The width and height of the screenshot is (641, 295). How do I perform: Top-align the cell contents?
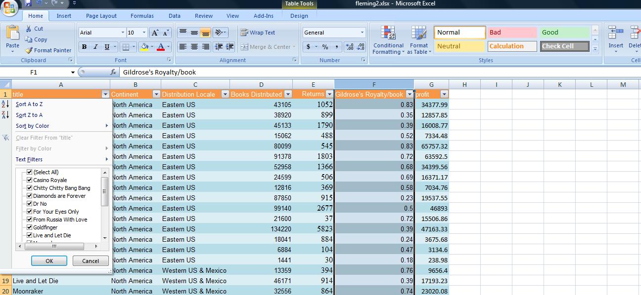tap(183, 33)
